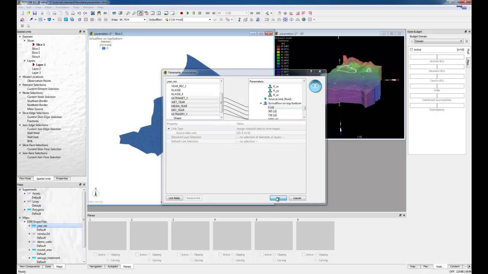
Task: Click the model_area map layer icon
Action: pos(34,250)
